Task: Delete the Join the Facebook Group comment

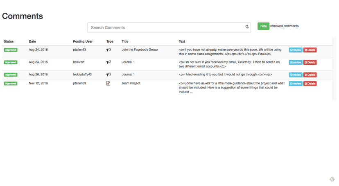Action: click(310, 50)
